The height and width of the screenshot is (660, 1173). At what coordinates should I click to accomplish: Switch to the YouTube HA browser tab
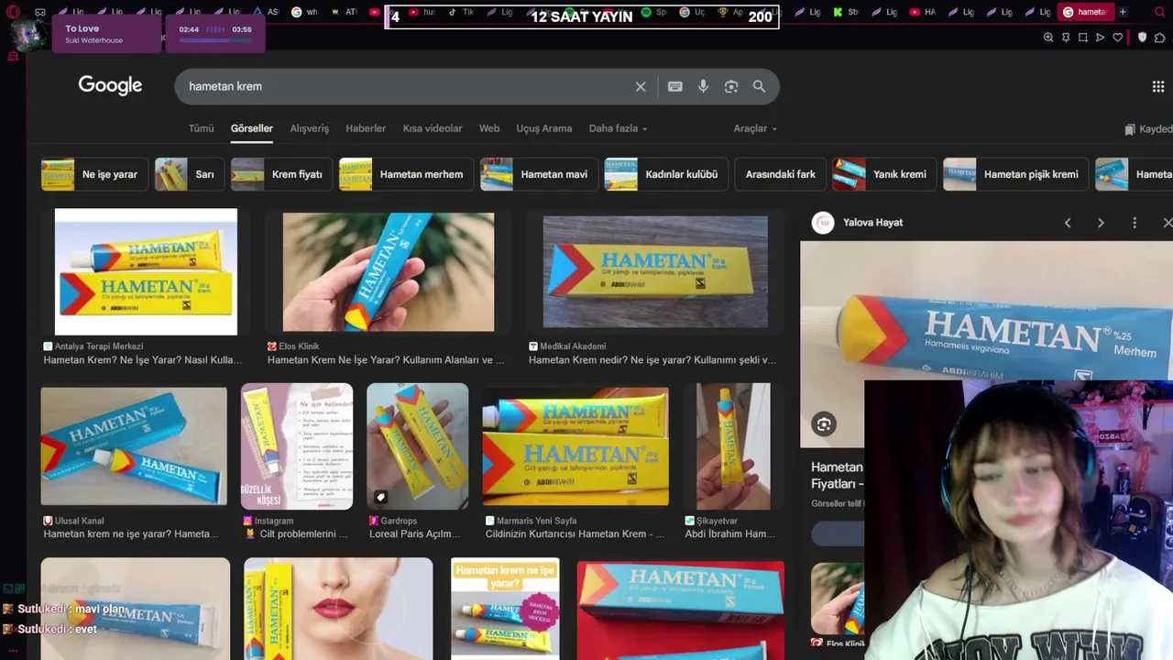point(923,12)
